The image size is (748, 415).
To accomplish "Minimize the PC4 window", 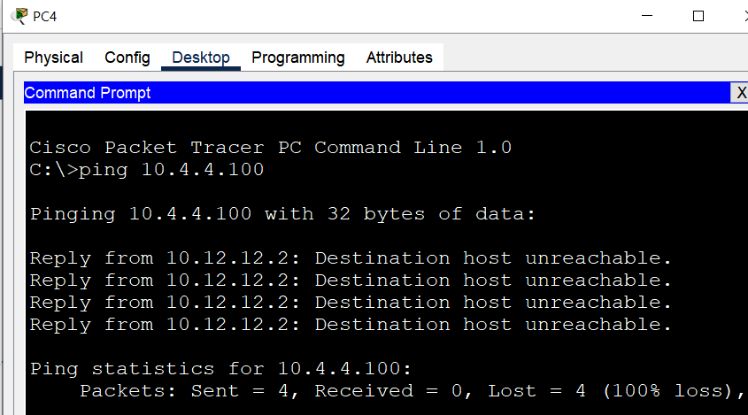I will (x=647, y=16).
